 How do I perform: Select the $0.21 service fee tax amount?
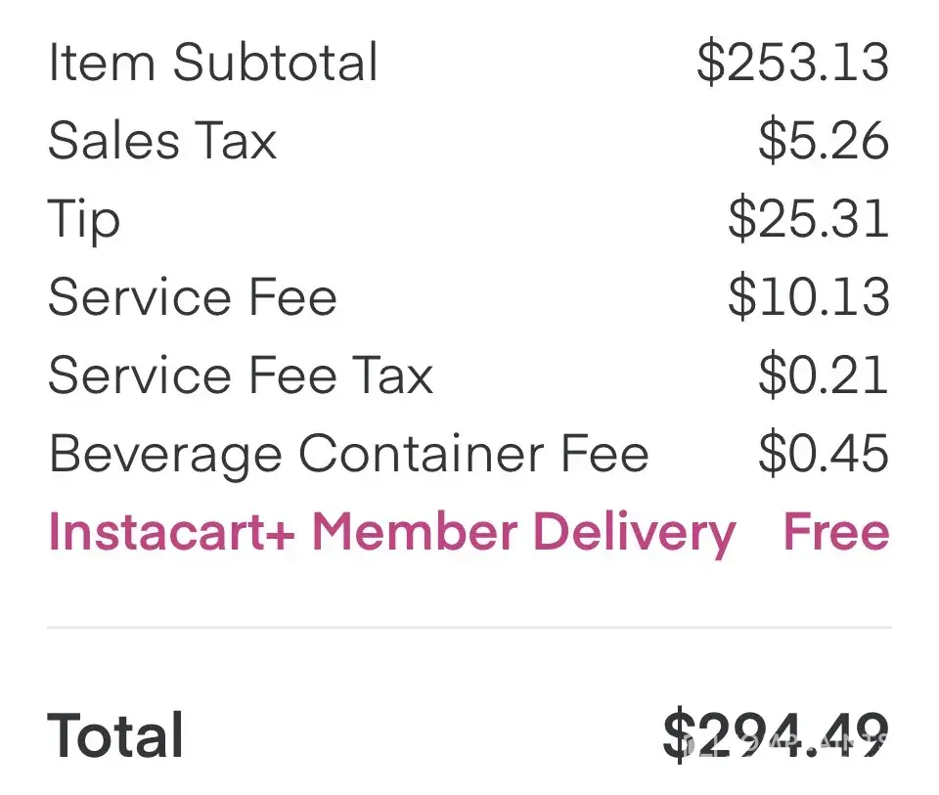[823, 375]
